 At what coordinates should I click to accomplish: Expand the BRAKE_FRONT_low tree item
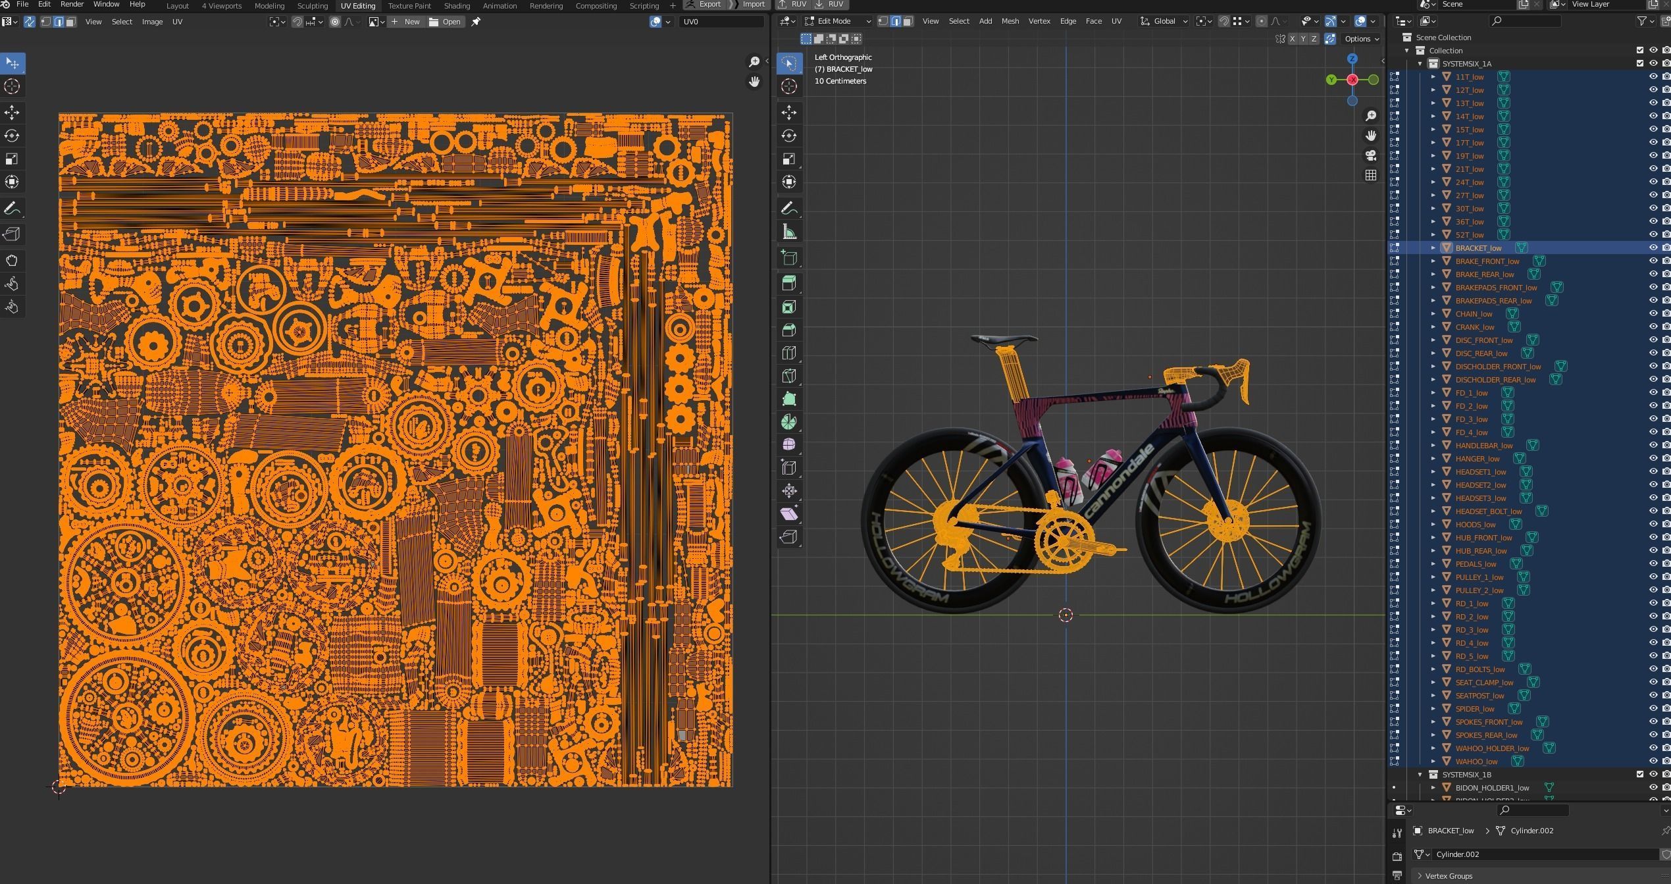coord(1433,261)
